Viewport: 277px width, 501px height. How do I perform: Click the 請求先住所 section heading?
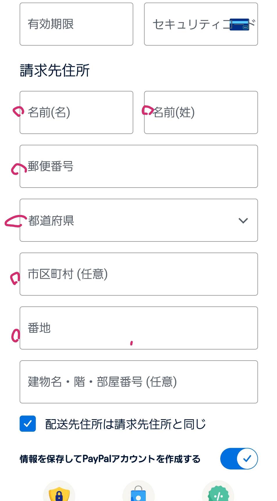tap(55, 70)
